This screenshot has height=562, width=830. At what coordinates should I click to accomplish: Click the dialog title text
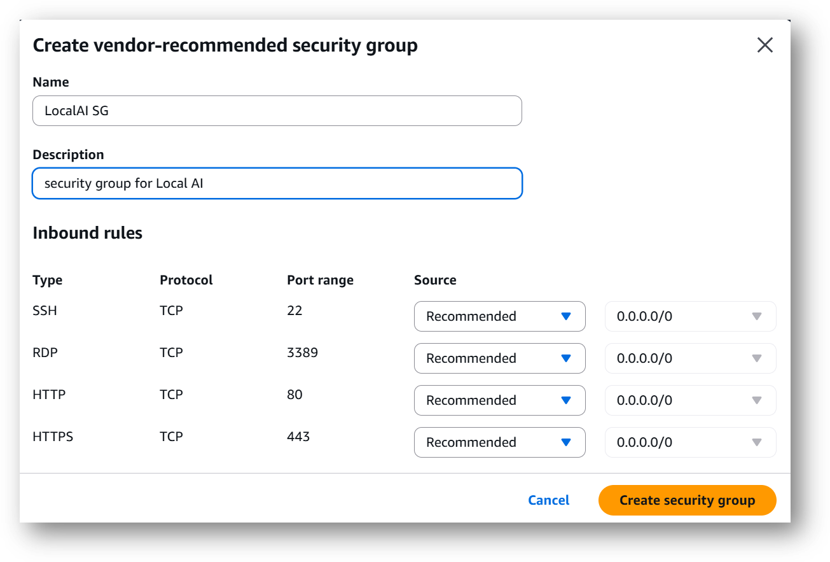pos(225,46)
